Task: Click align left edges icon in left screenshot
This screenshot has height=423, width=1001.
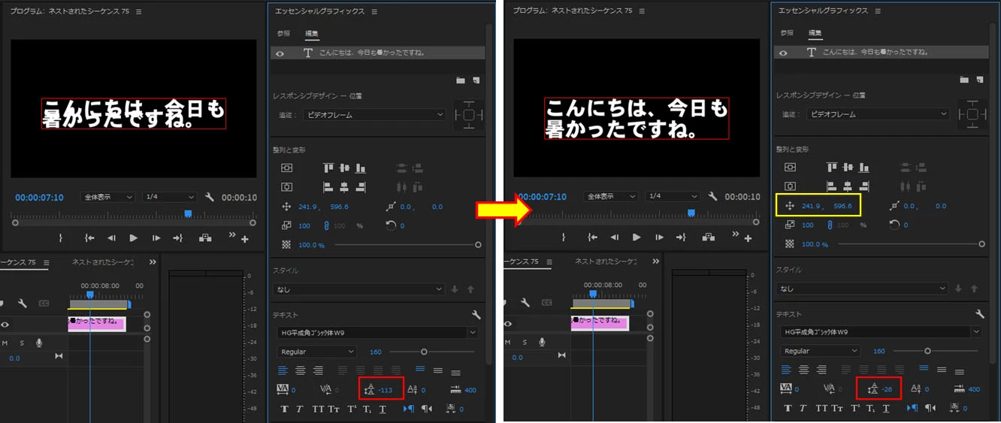Action: coord(328,186)
